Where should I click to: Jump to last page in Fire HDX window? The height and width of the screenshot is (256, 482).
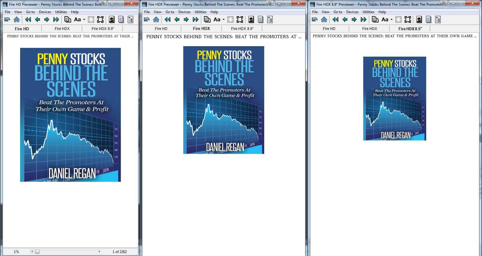pos(196,19)
